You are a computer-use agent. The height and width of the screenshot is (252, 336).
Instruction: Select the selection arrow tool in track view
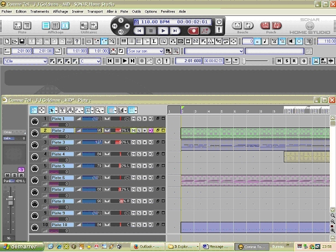[x=51, y=110]
